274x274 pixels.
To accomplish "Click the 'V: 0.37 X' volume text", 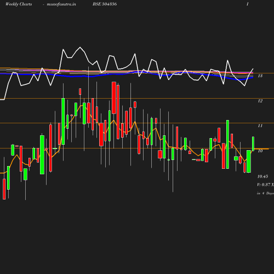I will click(x=265, y=185).
